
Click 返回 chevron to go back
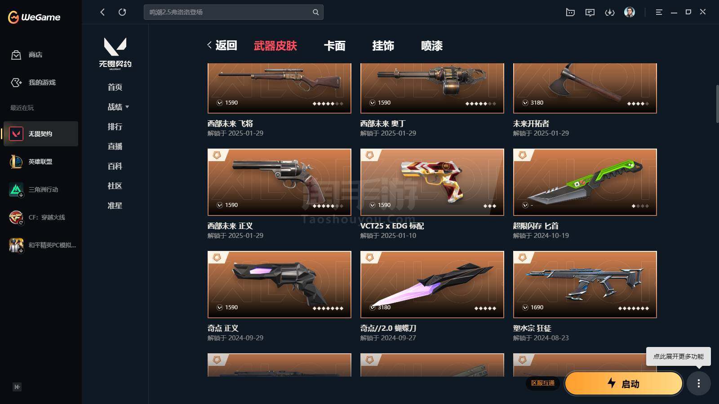[222, 45]
